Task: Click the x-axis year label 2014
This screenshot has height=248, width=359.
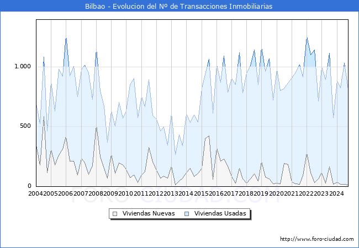Action: tap(186, 193)
